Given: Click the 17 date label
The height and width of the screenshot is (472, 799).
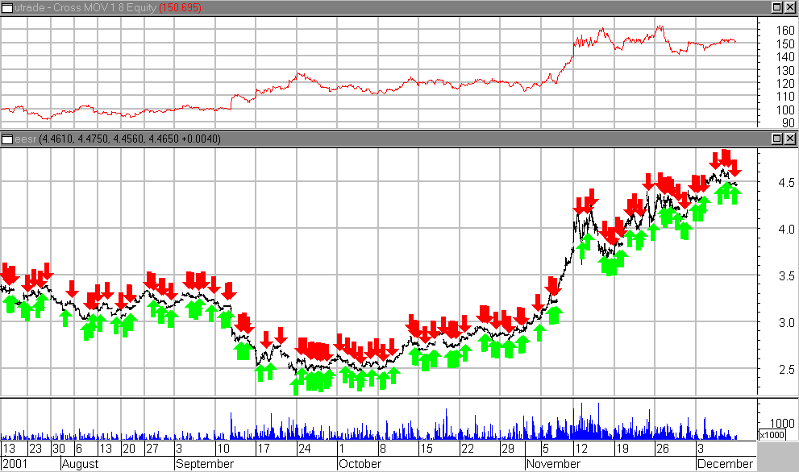Looking at the screenshot, I should (x=263, y=449).
